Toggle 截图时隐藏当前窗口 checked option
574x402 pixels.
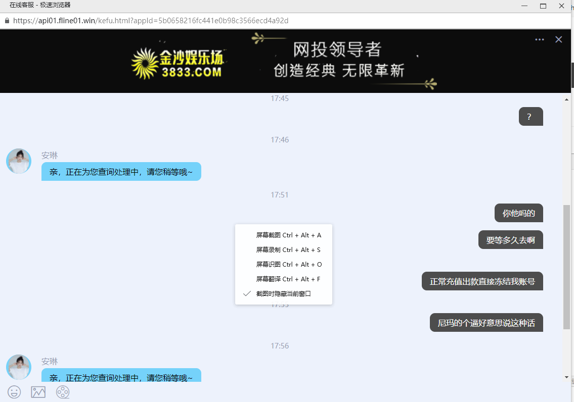283,293
